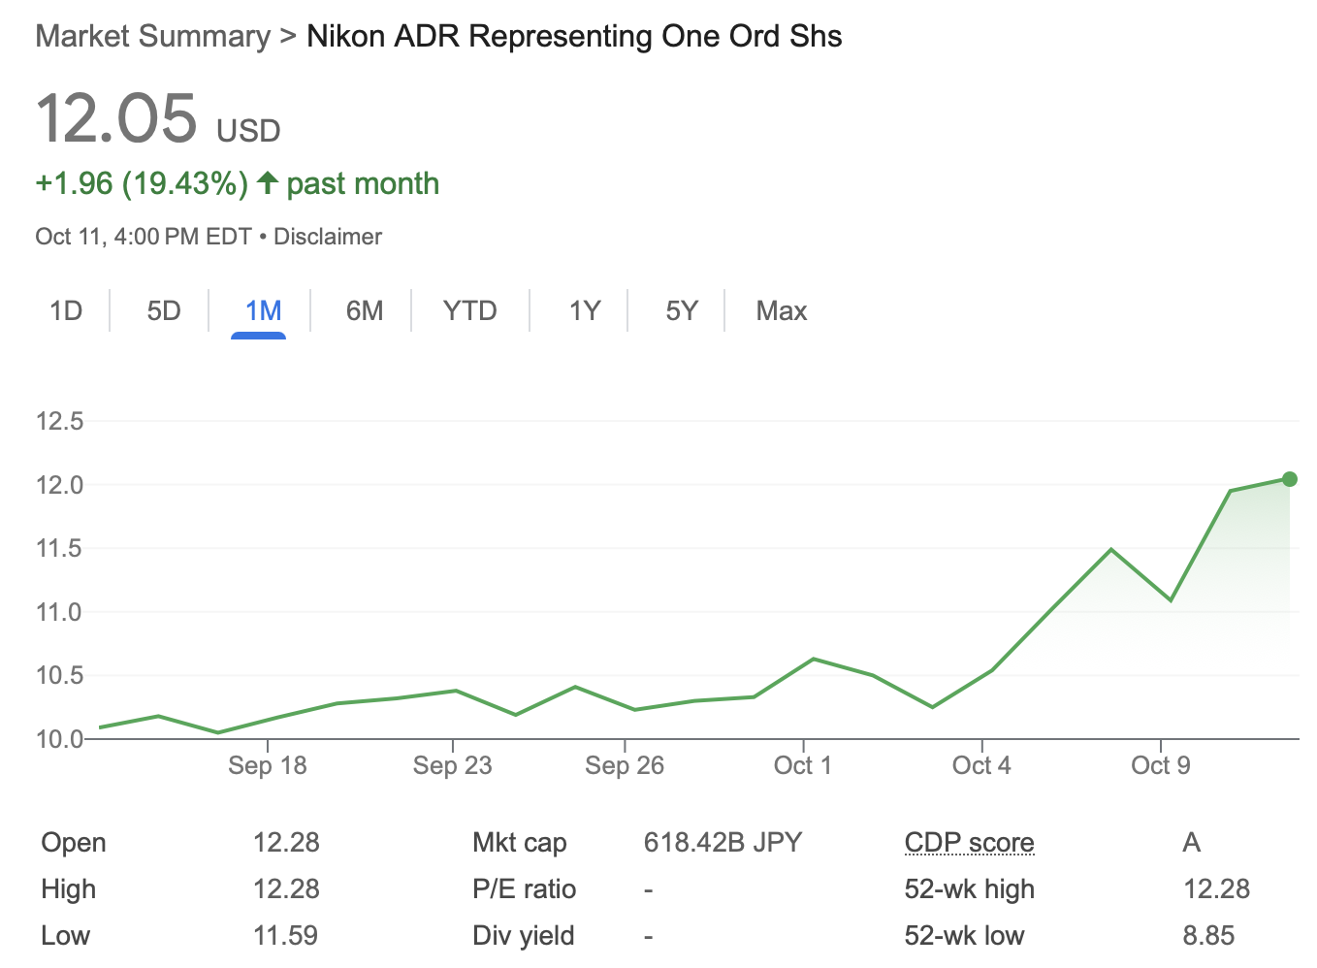Click the Oct 1 axis date label
The width and height of the screenshot is (1317, 968).
pos(802,765)
